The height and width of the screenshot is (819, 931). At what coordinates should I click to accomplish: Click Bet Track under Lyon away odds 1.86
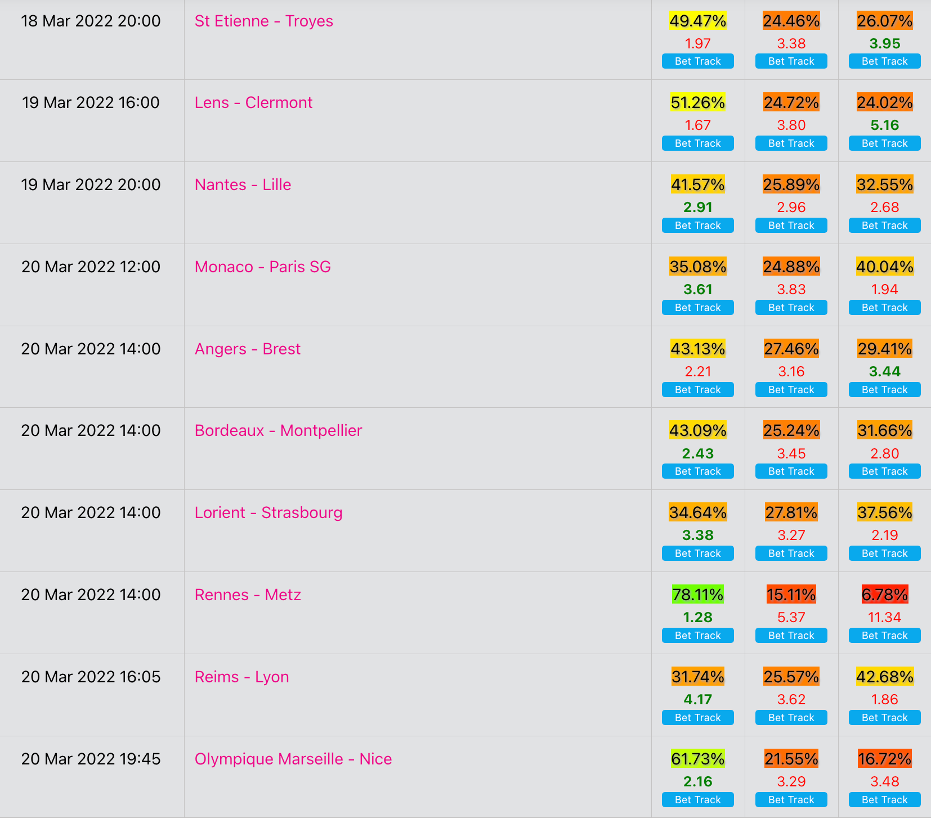click(885, 718)
